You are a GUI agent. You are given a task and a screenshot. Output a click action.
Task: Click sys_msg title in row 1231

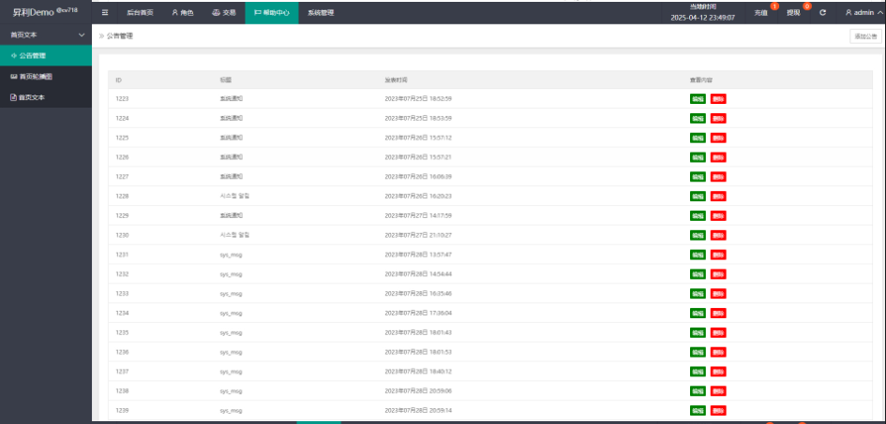(x=231, y=255)
